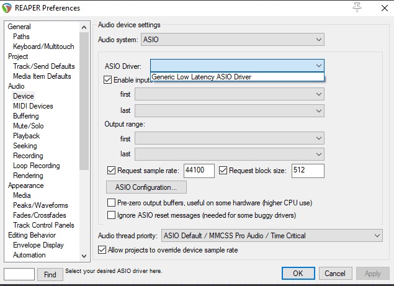The image size is (394, 286).
Task: Click the ASIO Configuration button
Action: click(x=146, y=187)
